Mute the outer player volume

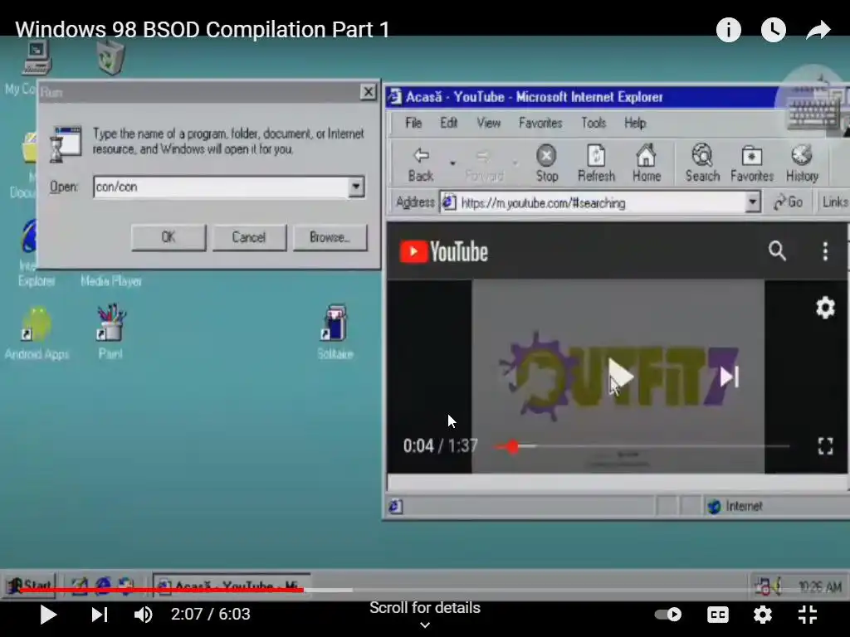coord(143,615)
